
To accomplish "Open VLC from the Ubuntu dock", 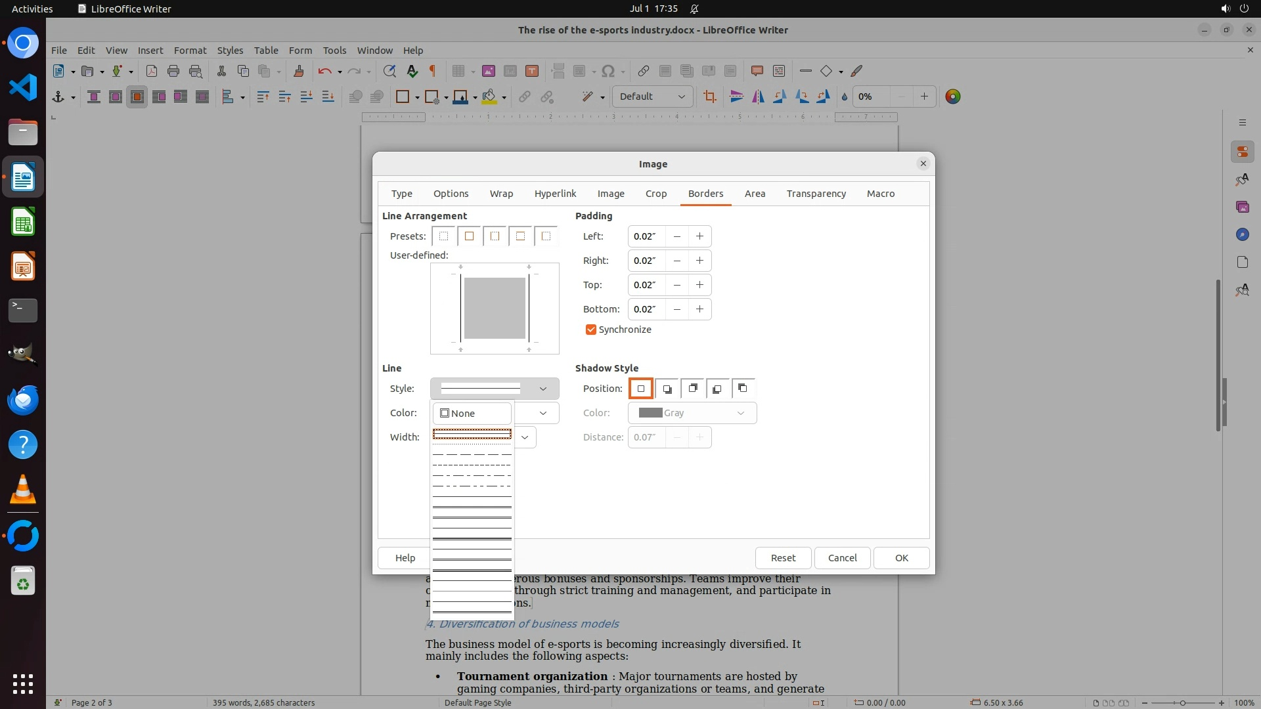I will (23, 490).
